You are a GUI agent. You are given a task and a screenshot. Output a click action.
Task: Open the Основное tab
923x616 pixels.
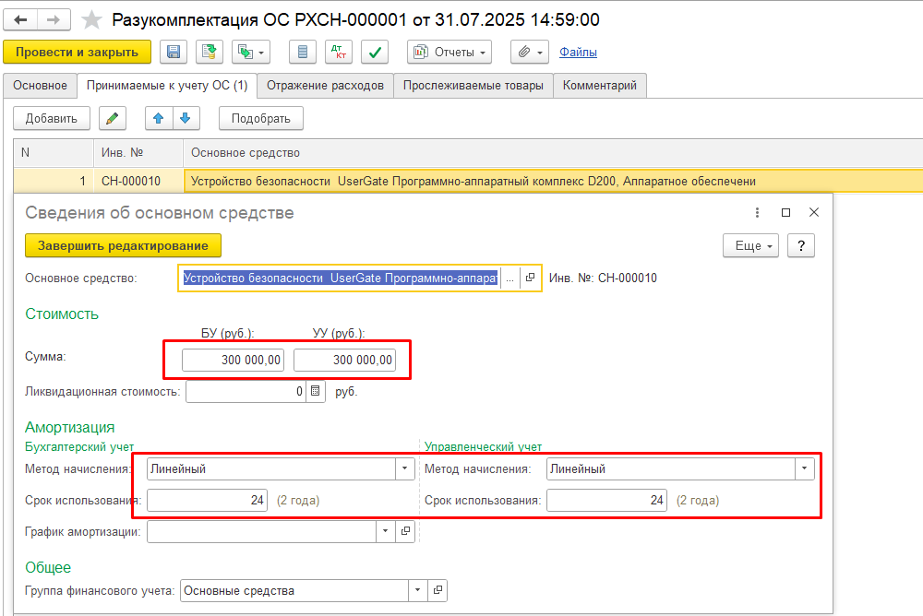click(40, 86)
